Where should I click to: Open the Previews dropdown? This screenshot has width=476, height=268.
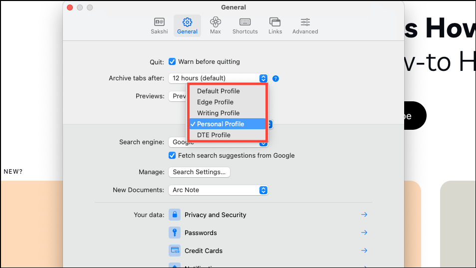(x=178, y=96)
